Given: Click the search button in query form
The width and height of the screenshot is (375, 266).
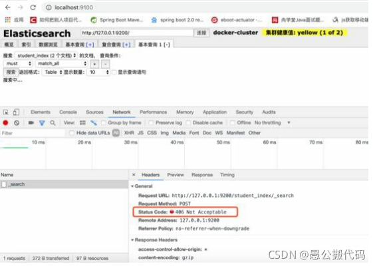Looking at the screenshot, I should (11, 72).
